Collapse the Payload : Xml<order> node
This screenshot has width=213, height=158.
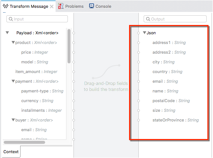[7, 33]
